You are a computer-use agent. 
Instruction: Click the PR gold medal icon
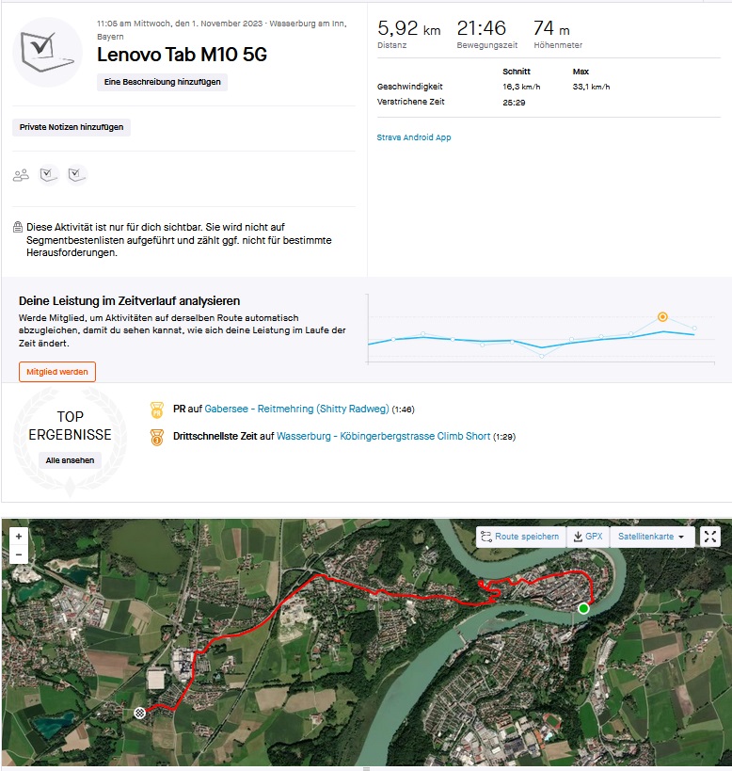pyautogui.click(x=157, y=410)
